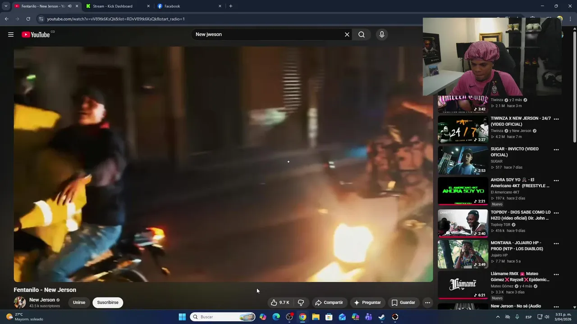The width and height of the screenshot is (577, 324).
Task: Expand the Chrome tab search dropdown
Action: (6, 6)
